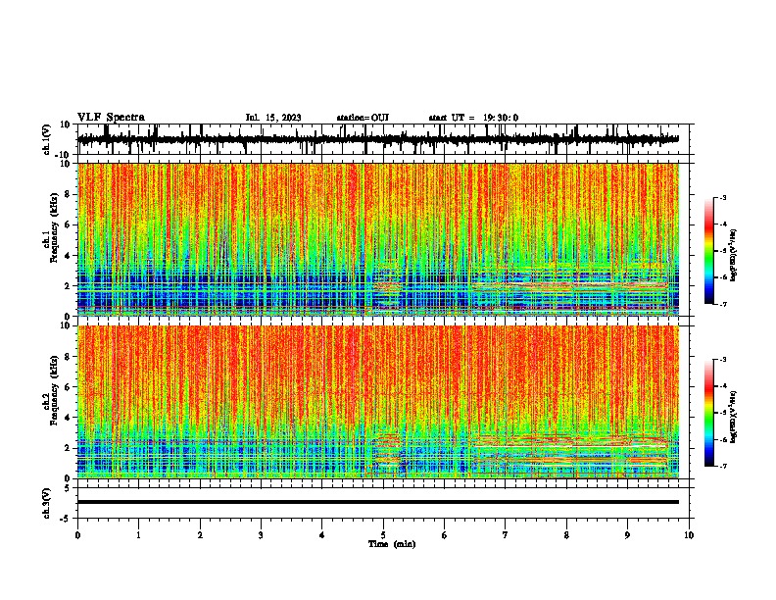This screenshot has width=776, height=600.
Task: Click the -3 label on ch.2 colorbar
Action: pos(722,360)
